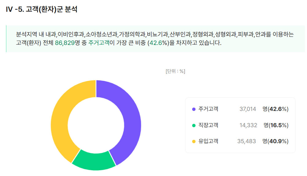Click the [단위 : %] unit label

[175, 71]
